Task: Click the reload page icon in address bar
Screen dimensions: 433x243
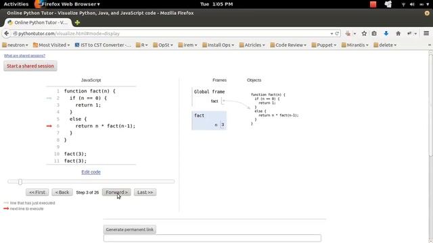Action: [x=337, y=33]
